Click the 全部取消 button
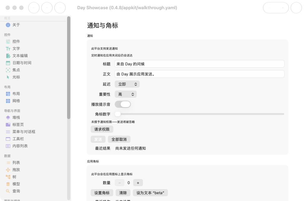 [x=119, y=139]
